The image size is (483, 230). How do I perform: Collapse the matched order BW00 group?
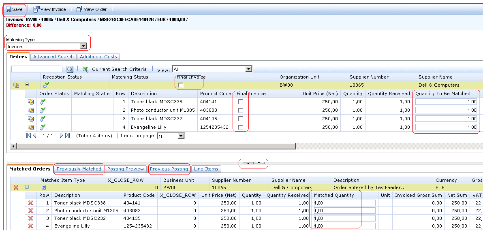coord(27,187)
